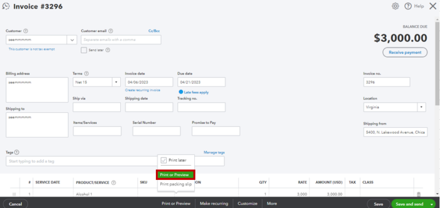Expand the Save and send arrow
The width and height of the screenshot is (440, 208).
click(431, 204)
